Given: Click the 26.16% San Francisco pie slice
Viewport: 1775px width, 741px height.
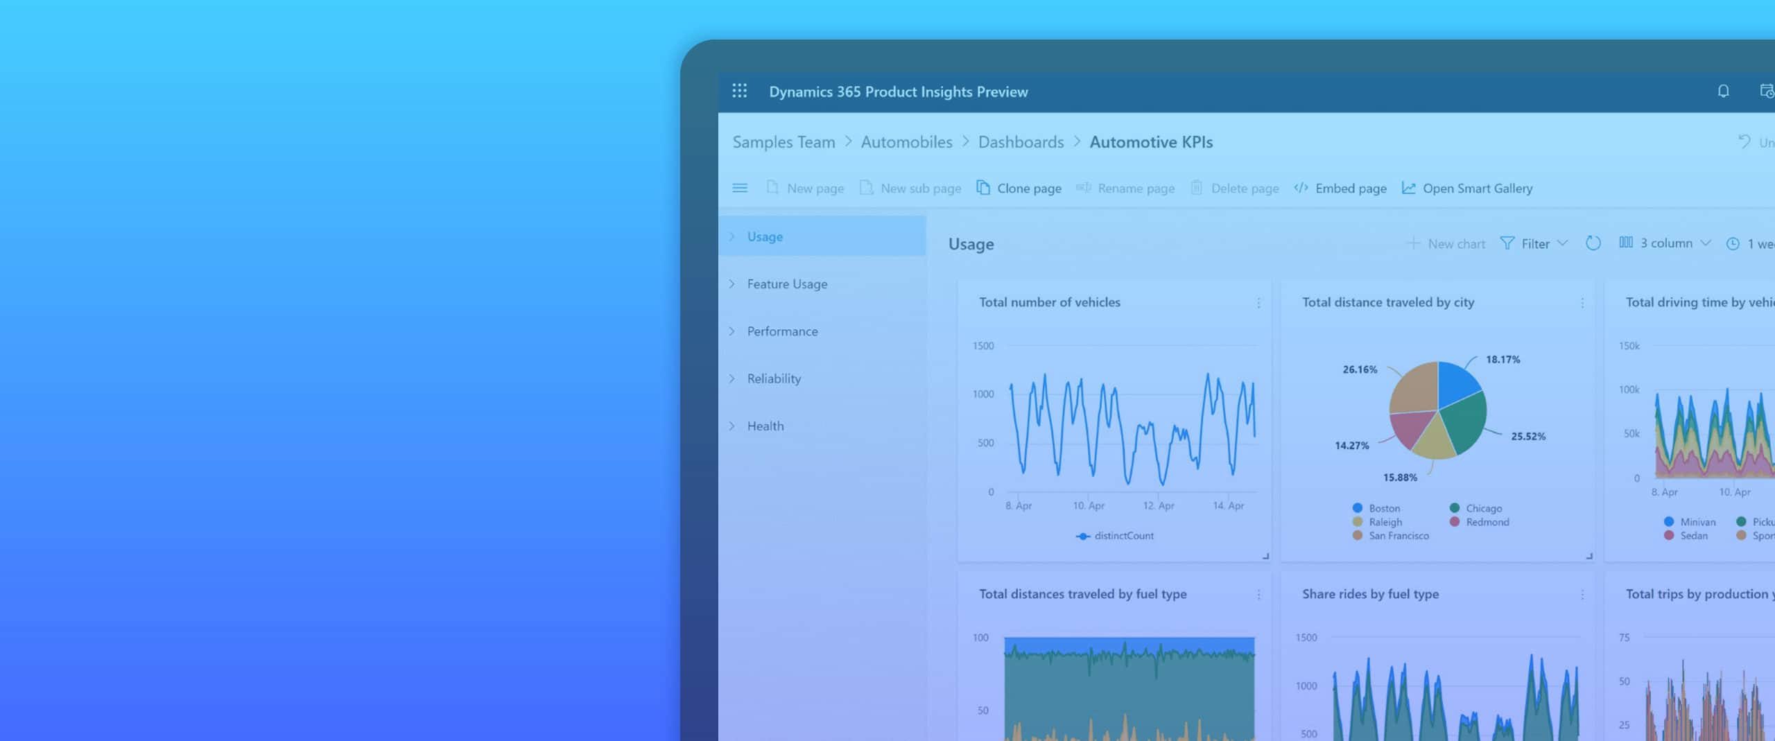Looking at the screenshot, I should pos(1414,388).
